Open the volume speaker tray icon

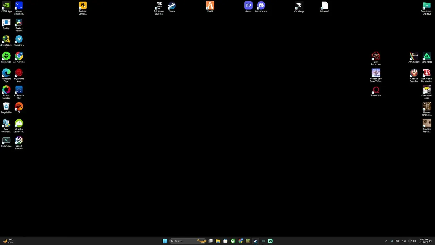(x=414, y=241)
